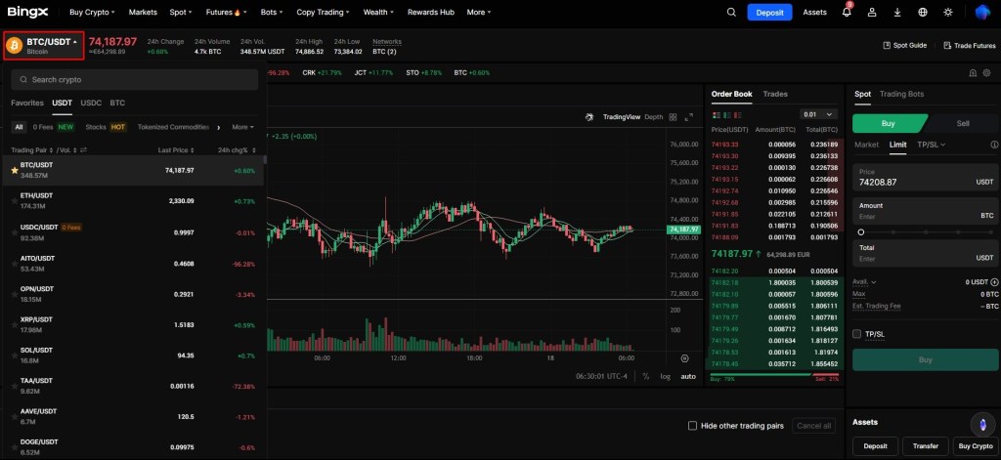Expand the More category filter dropdown
1001x460 pixels.
pyautogui.click(x=243, y=127)
